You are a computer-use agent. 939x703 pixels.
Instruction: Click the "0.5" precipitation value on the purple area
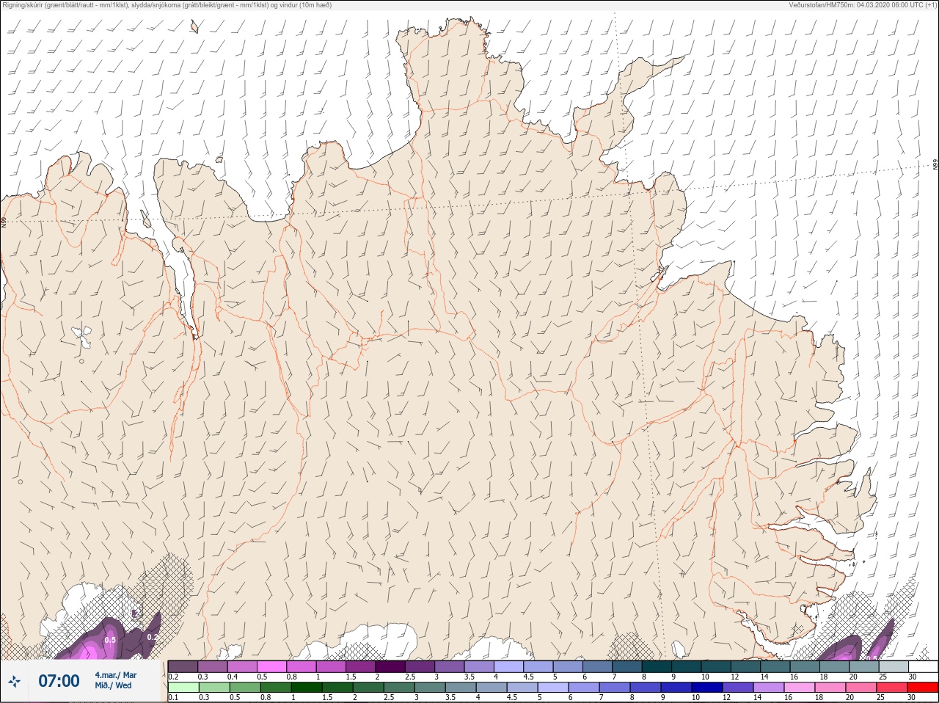click(x=110, y=640)
